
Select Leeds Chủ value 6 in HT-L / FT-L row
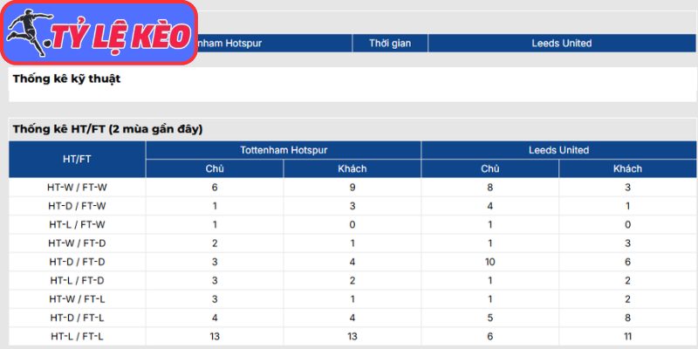(x=489, y=337)
